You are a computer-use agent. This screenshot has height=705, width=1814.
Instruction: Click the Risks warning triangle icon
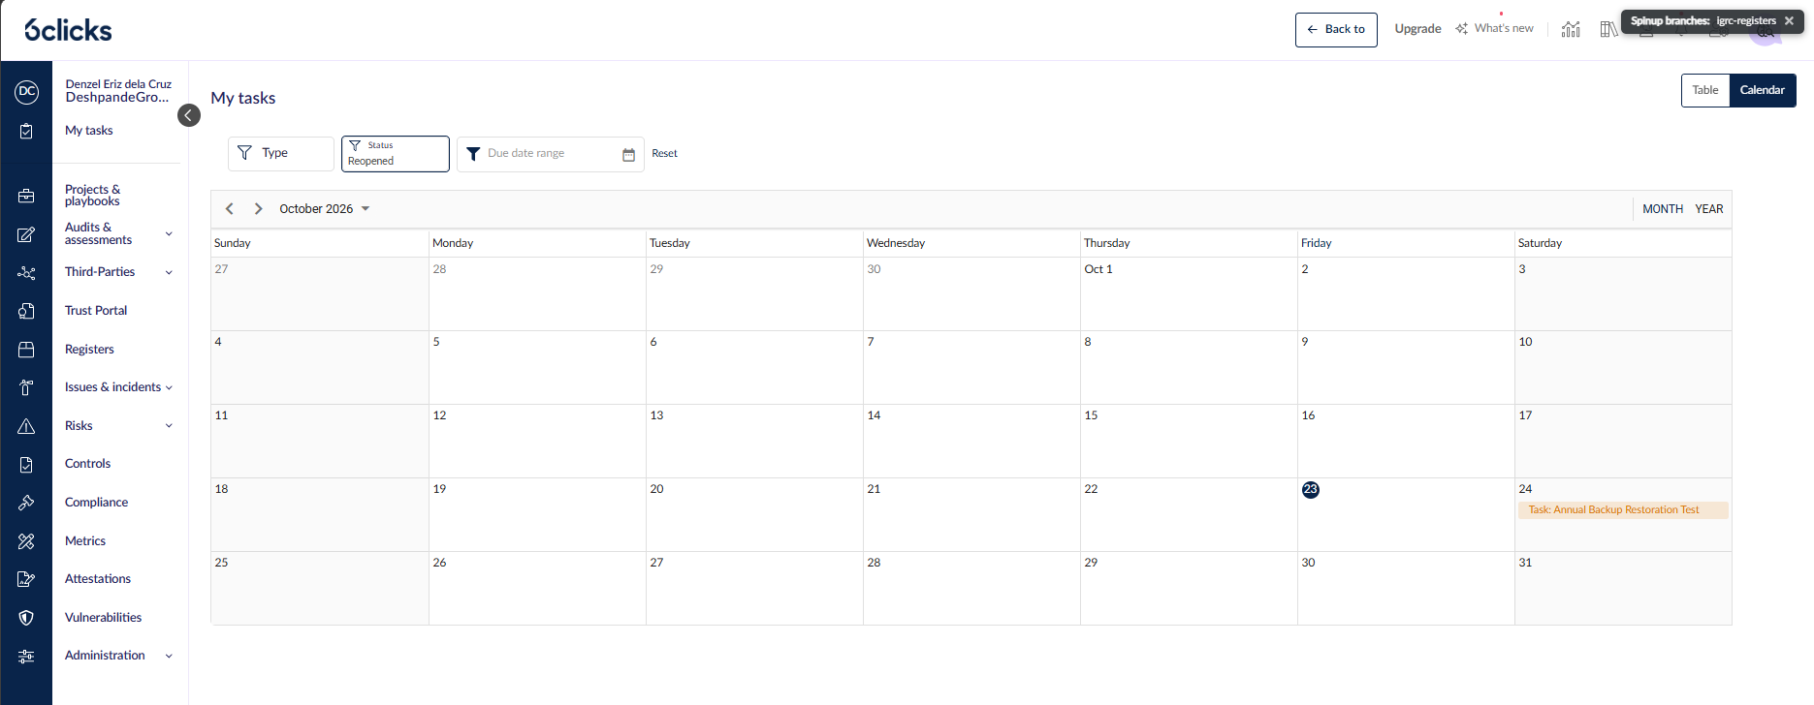coord(26,426)
